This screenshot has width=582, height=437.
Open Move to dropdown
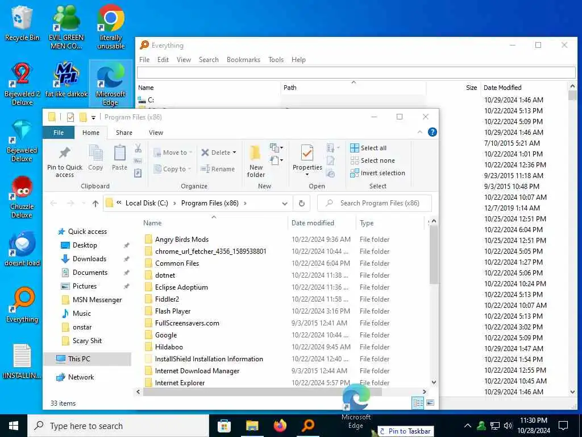point(173,152)
